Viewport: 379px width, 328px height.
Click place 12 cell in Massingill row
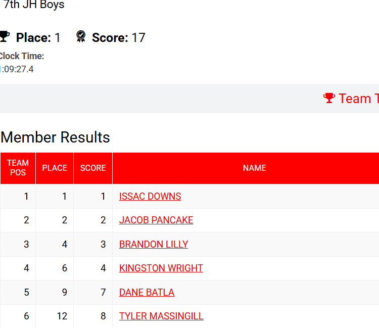tap(62, 316)
